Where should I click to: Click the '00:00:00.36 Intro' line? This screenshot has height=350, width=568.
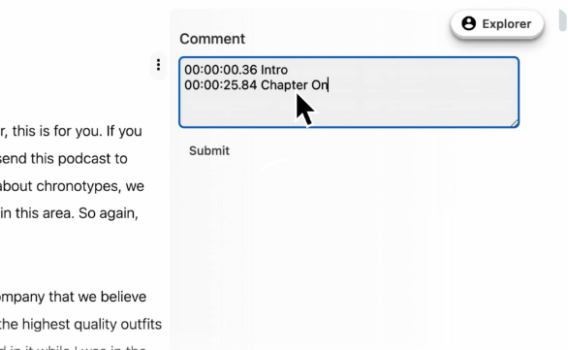[237, 70]
